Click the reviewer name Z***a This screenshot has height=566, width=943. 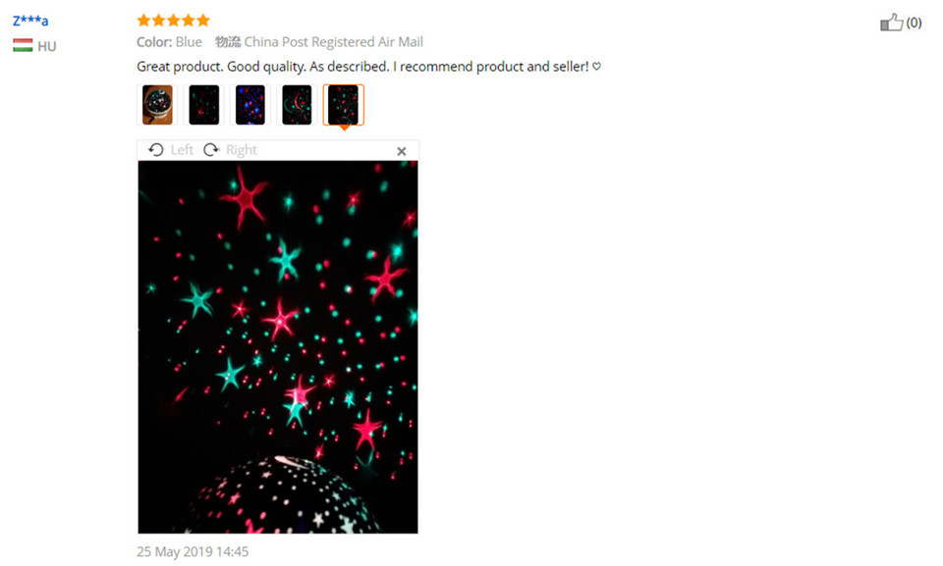tap(30, 21)
